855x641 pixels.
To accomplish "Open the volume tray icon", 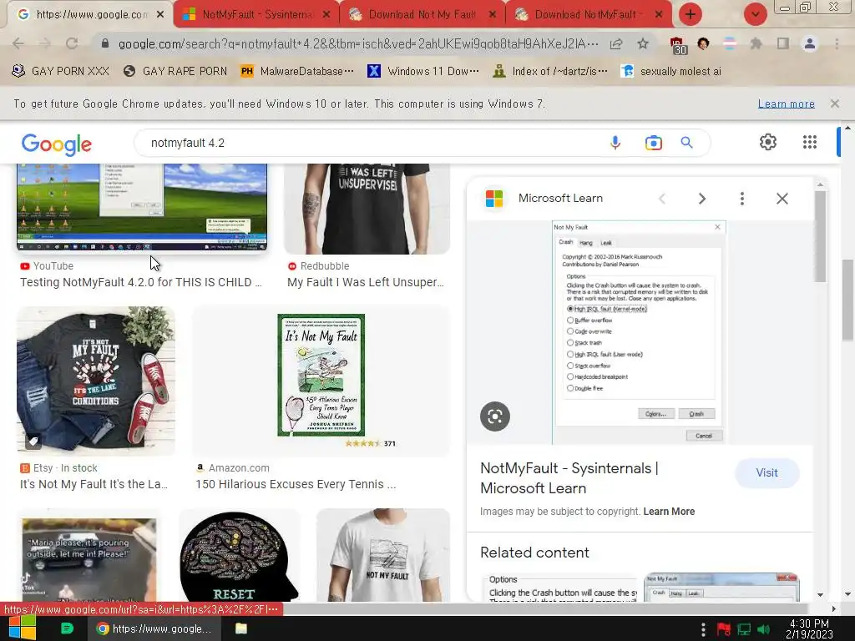I will click(764, 629).
